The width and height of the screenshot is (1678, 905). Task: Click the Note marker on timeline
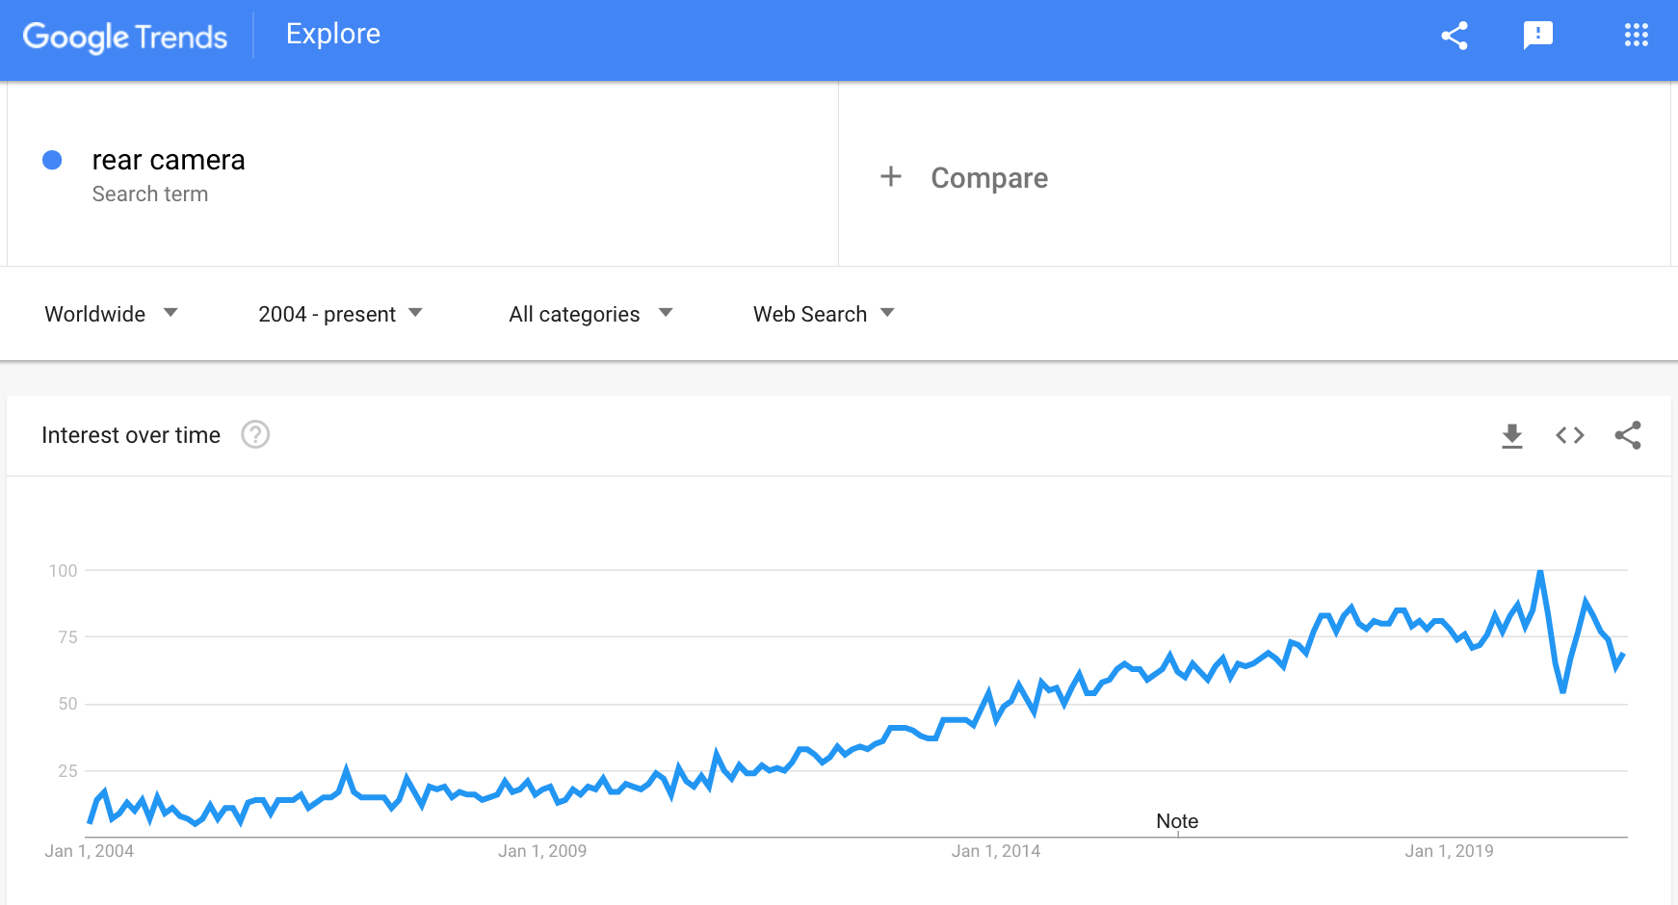[1177, 821]
